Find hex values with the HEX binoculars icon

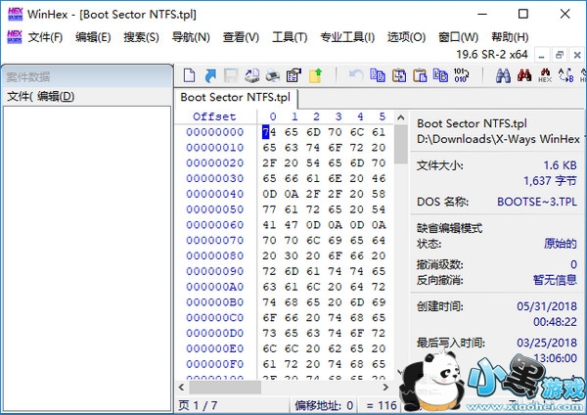click(x=545, y=75)
